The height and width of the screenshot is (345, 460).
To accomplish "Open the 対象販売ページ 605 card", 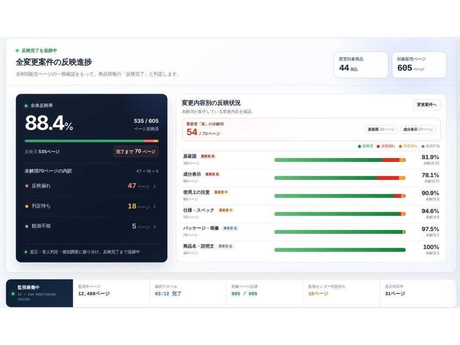I will coord(419,65).
